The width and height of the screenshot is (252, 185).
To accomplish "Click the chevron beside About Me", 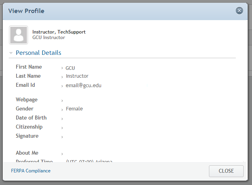I will click(x=62, y=154).
